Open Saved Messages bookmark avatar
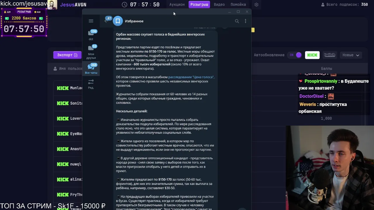374x210 pixels. [x=118, y=21]
